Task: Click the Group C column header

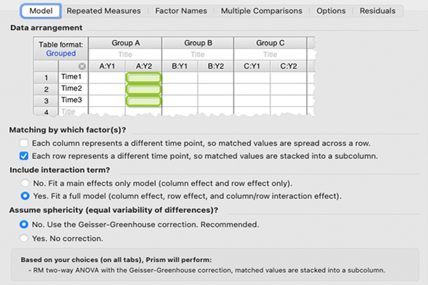Action: (x=270, y=43)
